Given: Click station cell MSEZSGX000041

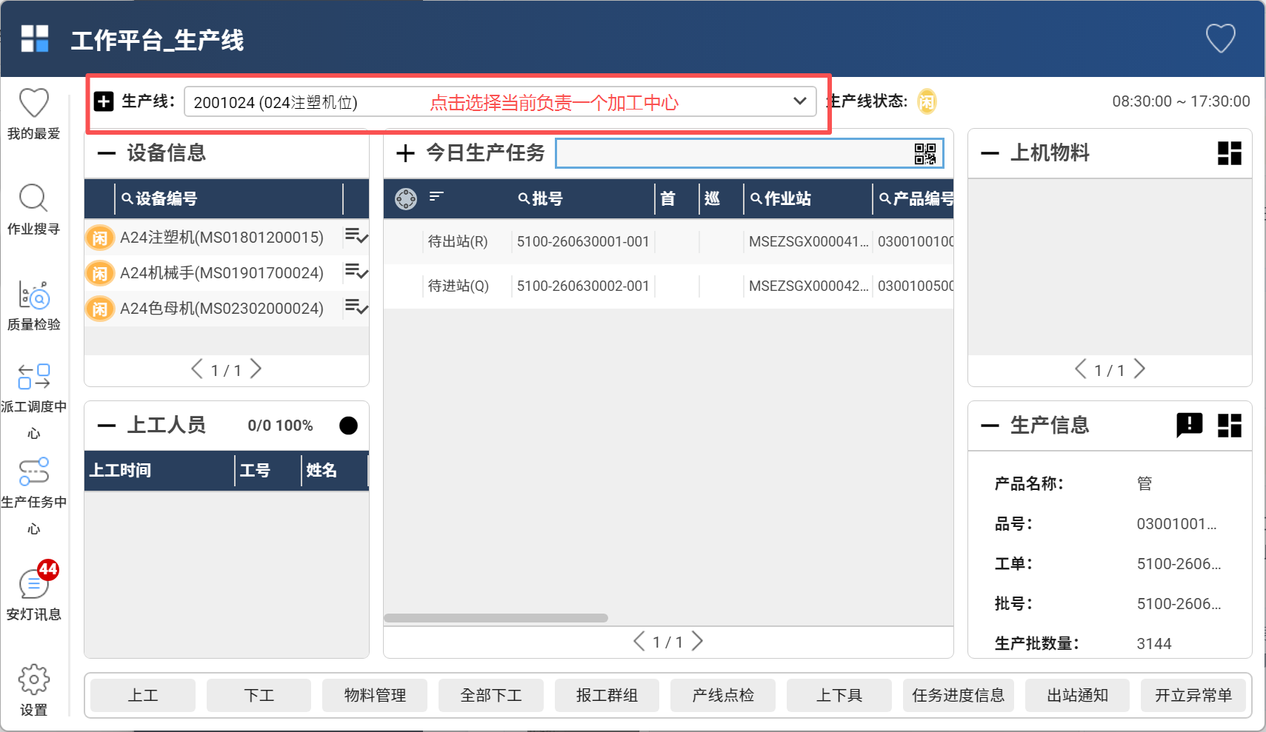Looking at the screenshot, I should (x=808, y=241).
